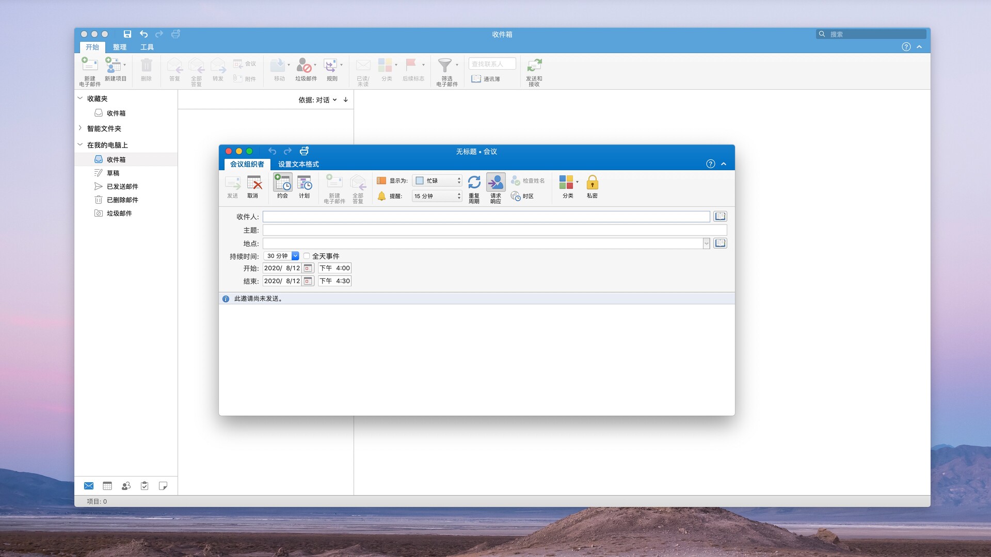Image resolution: width=991 pixels, height=557 pixels.
Task: Set a 重复周期 recurrence for the meeting
Action: pos(474,187)
